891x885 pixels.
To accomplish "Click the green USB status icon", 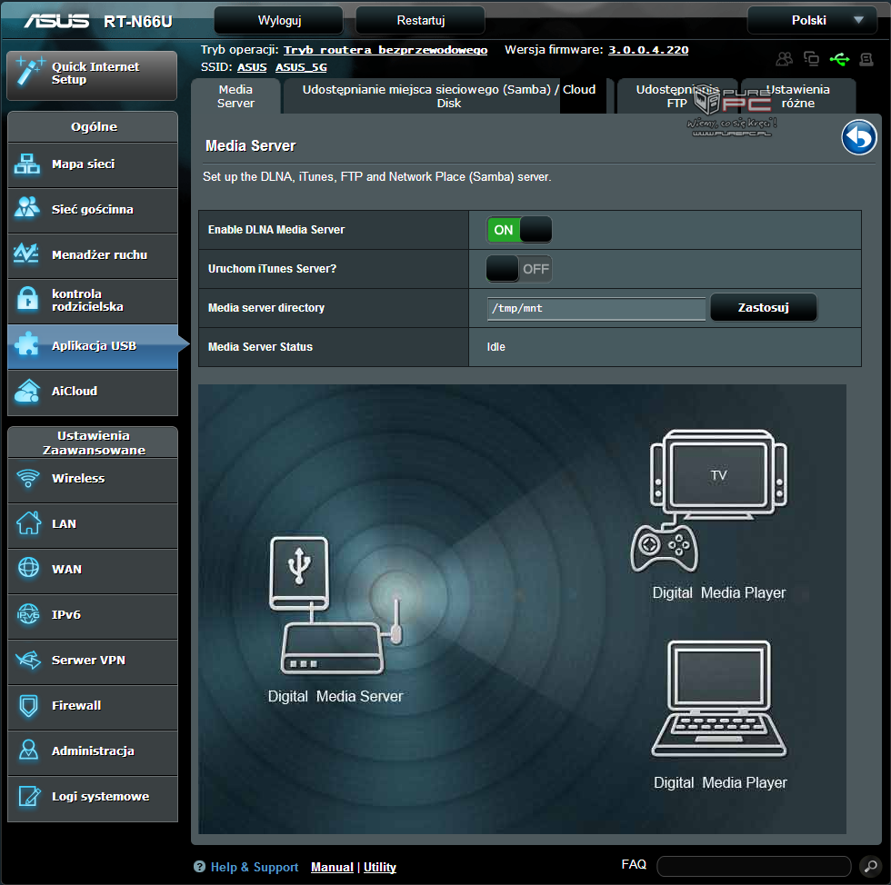I will coord(839,59).
